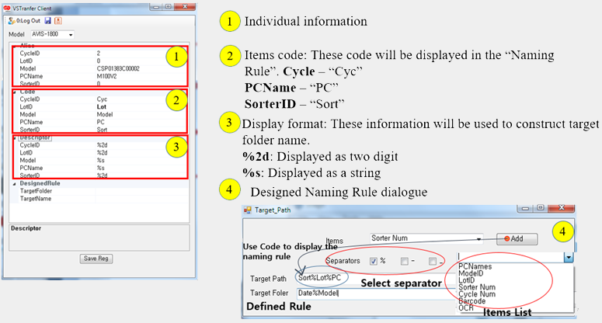This screenshot has width=602, height=323.
Task: Enable the underscore separator checkbox
Action: pos(433,262)
